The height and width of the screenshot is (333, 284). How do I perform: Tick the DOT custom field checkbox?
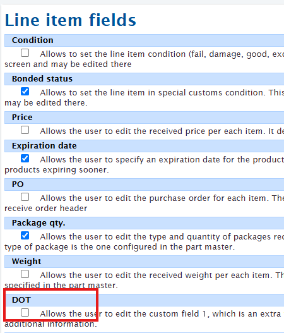(x=25, y=313)
